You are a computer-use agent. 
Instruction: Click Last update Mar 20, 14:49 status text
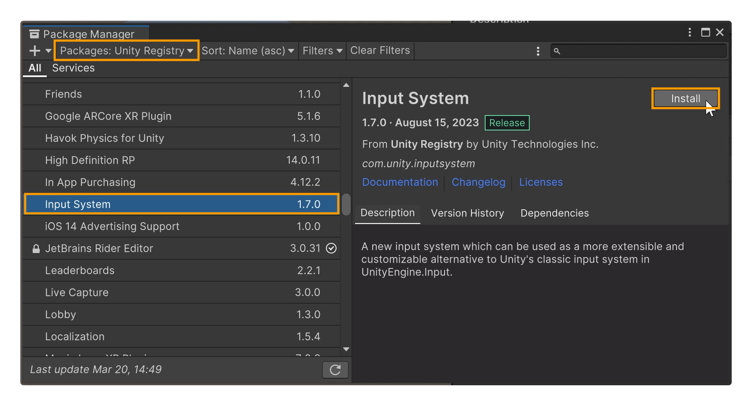96,369
